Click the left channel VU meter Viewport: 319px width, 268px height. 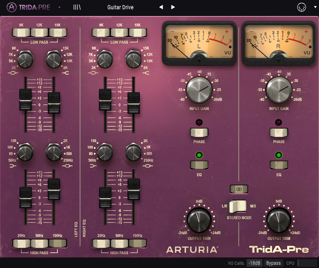click(x=199, y=42)
